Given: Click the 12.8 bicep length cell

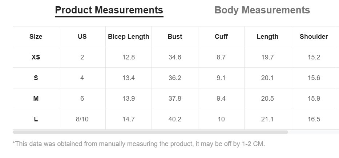Looking at the screenshot, I should tap(129, 57).
